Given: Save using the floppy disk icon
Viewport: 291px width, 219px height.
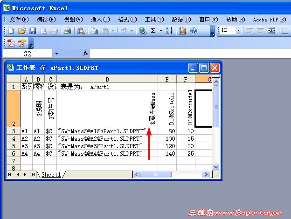Looking at the screenshot, I should (x=33, y=31).
